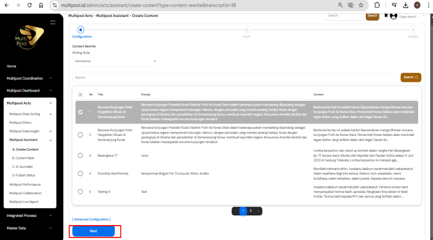Click the Prompt column header
Viewport: 433px width, 240px height.
[x=145, y=94]
